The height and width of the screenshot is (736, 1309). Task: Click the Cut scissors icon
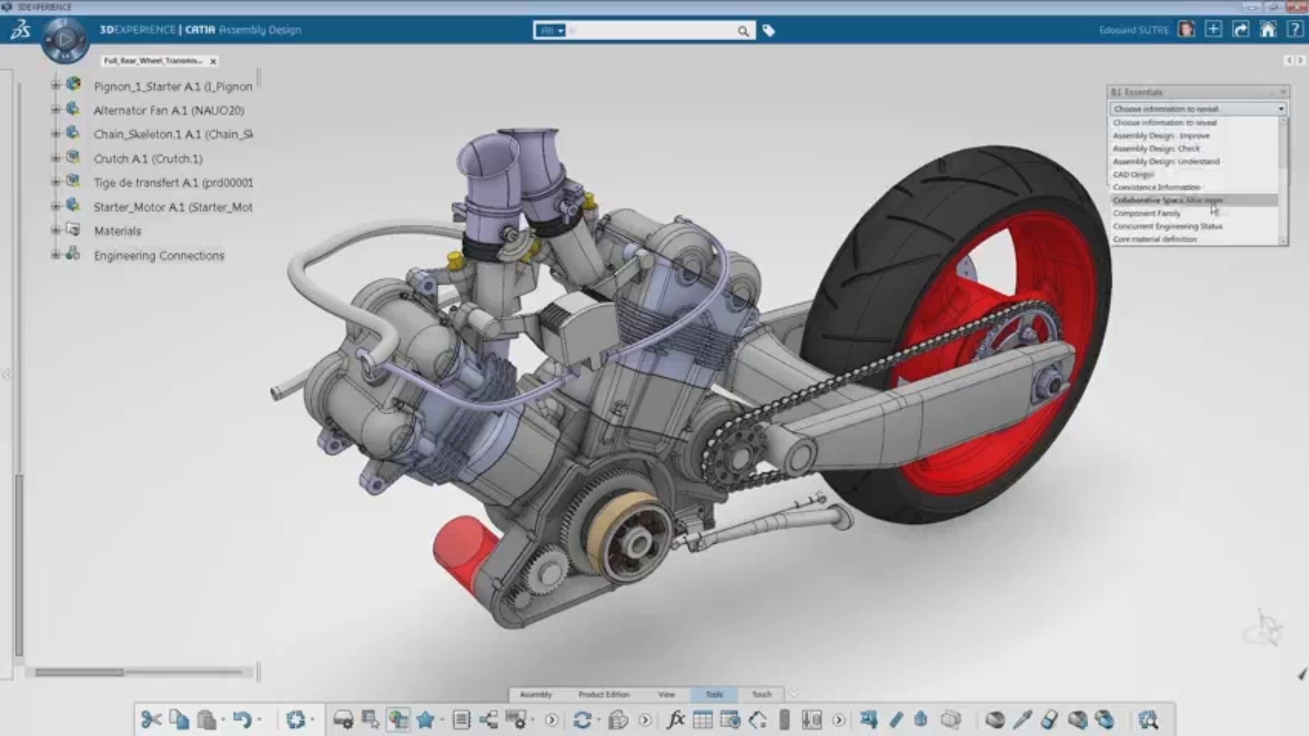(151, 720)
